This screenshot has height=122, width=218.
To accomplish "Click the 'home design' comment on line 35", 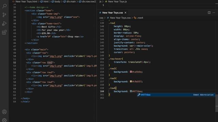I will click(x=36, y=7).
